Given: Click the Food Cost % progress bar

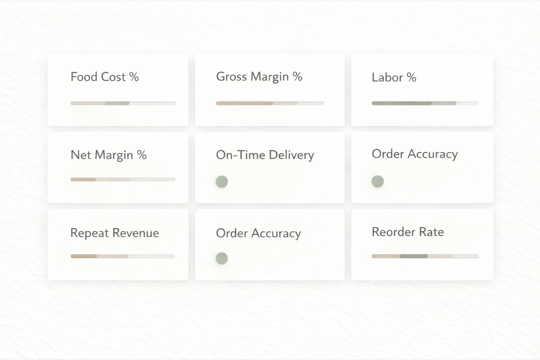Looking at the screenshot, I should [123, 103].
